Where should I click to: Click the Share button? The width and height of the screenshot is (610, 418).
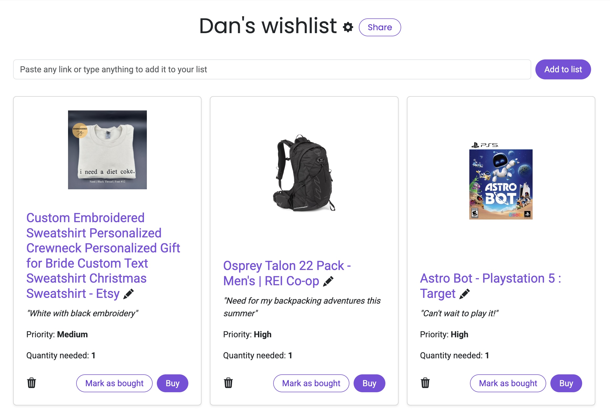tap(380, 27)
